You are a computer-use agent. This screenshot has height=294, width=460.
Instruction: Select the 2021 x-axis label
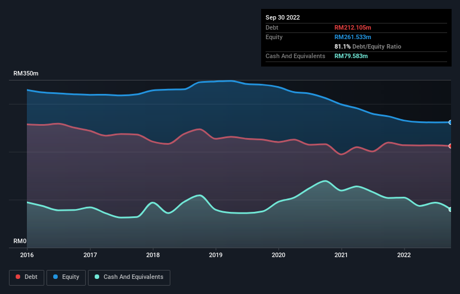[x=341, y=255]
